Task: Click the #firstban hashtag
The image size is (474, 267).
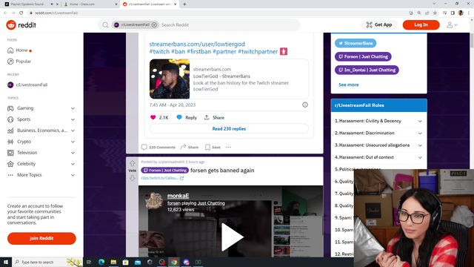Action: (198, 52)
